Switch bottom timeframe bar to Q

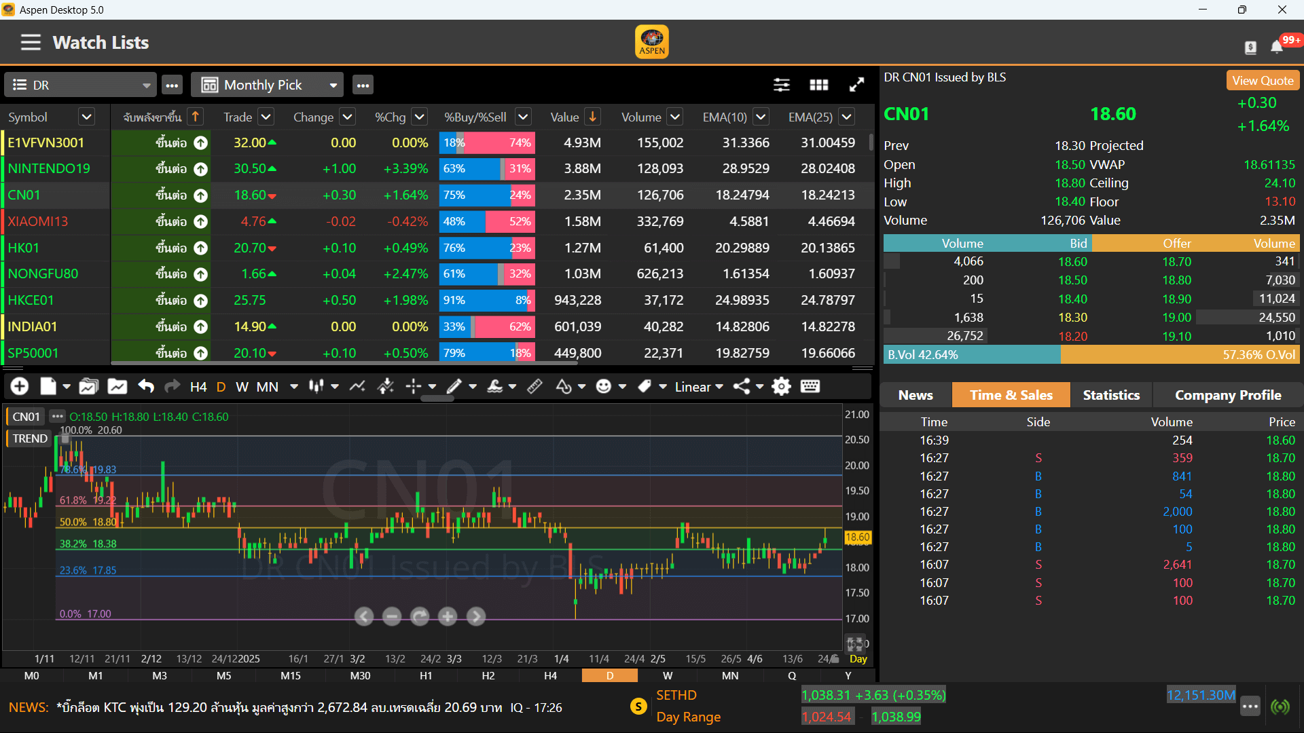(x=792, y=676)
